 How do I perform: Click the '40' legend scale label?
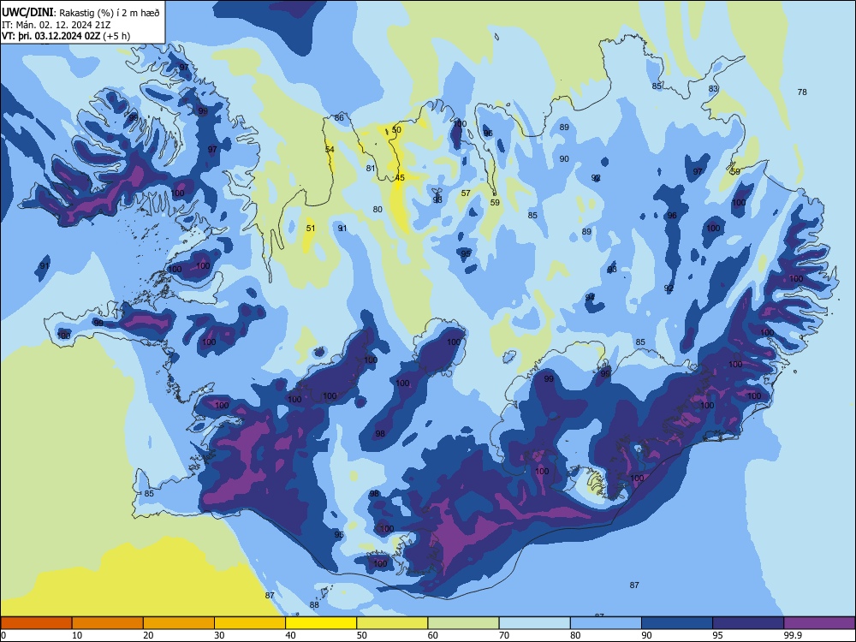[x=290, y=635]
